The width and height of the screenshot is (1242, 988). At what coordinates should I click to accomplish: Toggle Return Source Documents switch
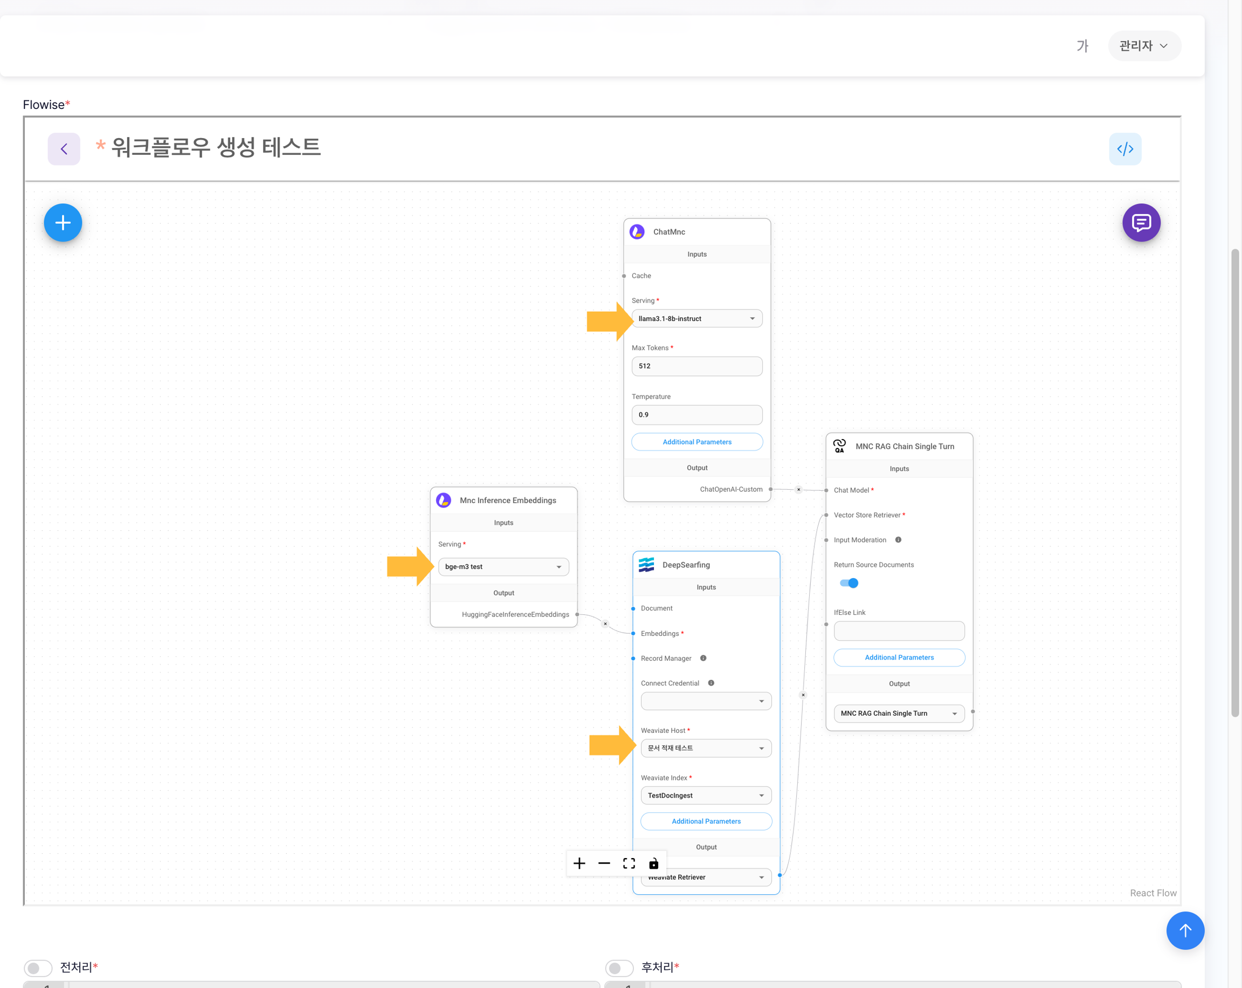click(x=848, y=583)
